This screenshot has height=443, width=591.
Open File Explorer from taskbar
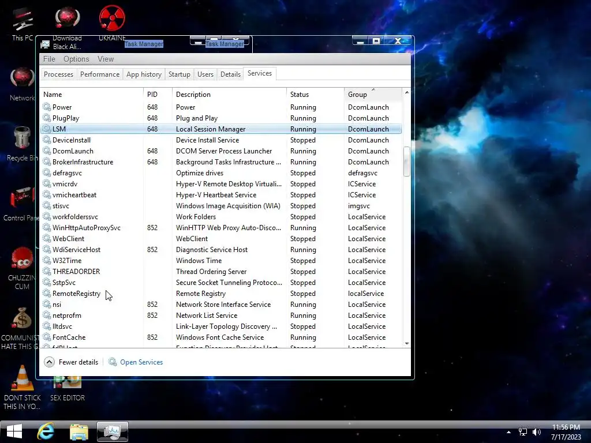click(79, 431)
